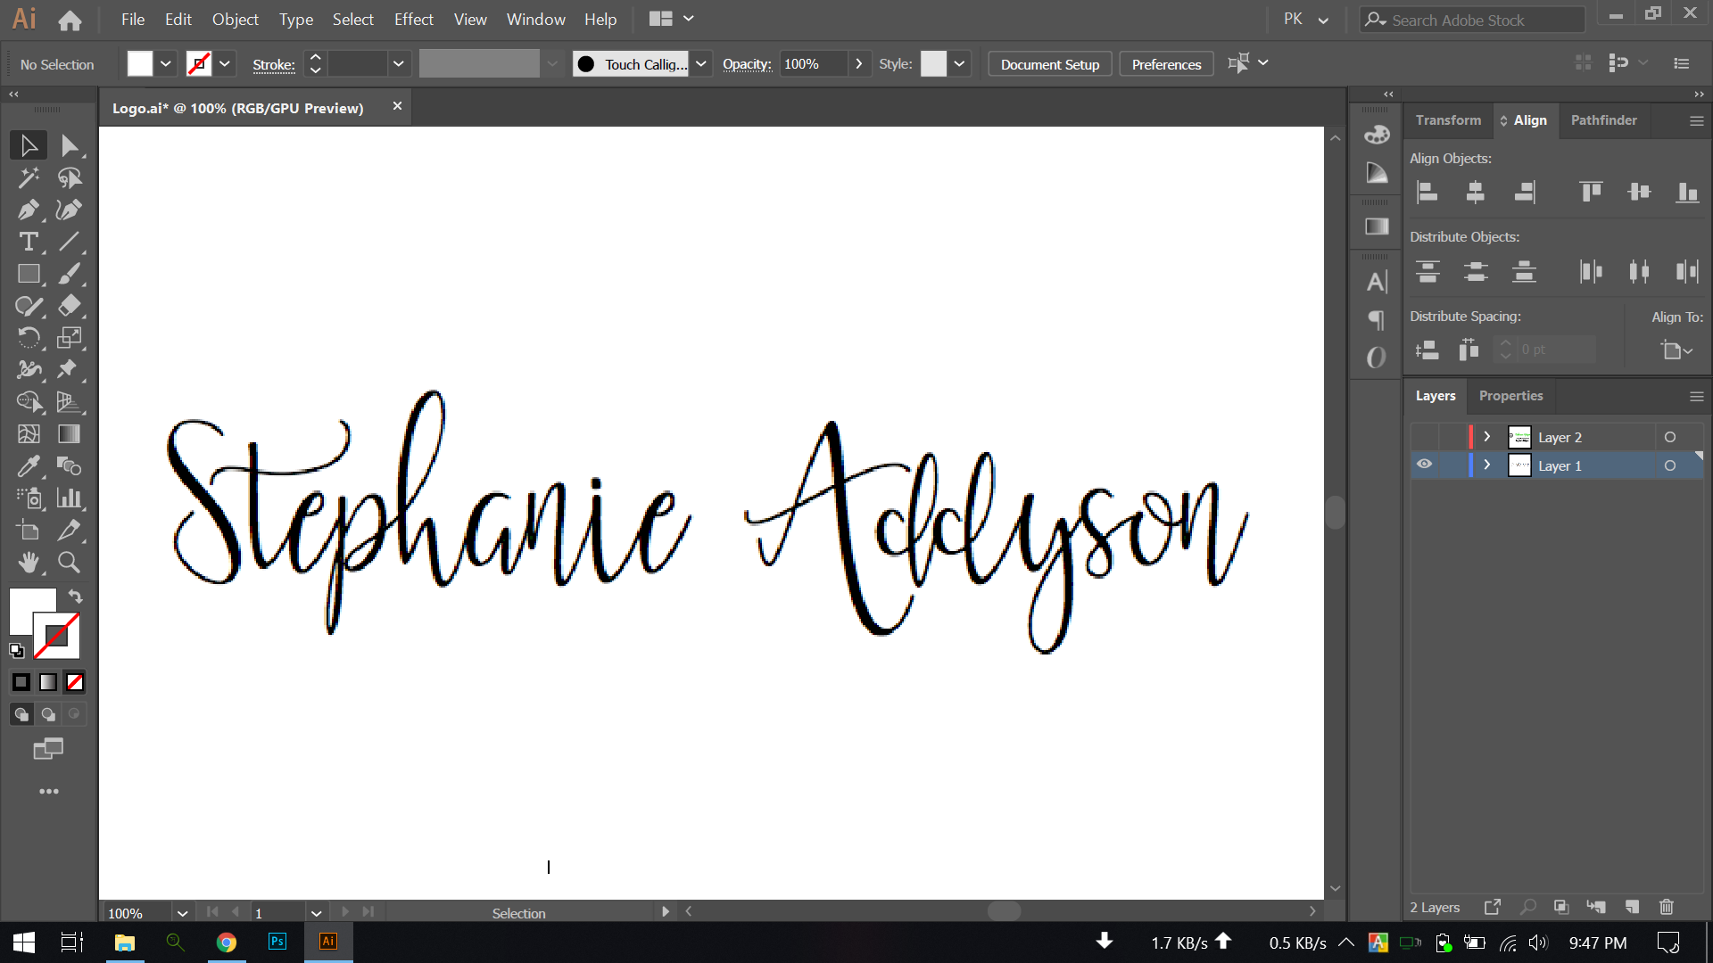The image size is (1713, 963).
Task: Select the Mesh tool
Action: 29,434
